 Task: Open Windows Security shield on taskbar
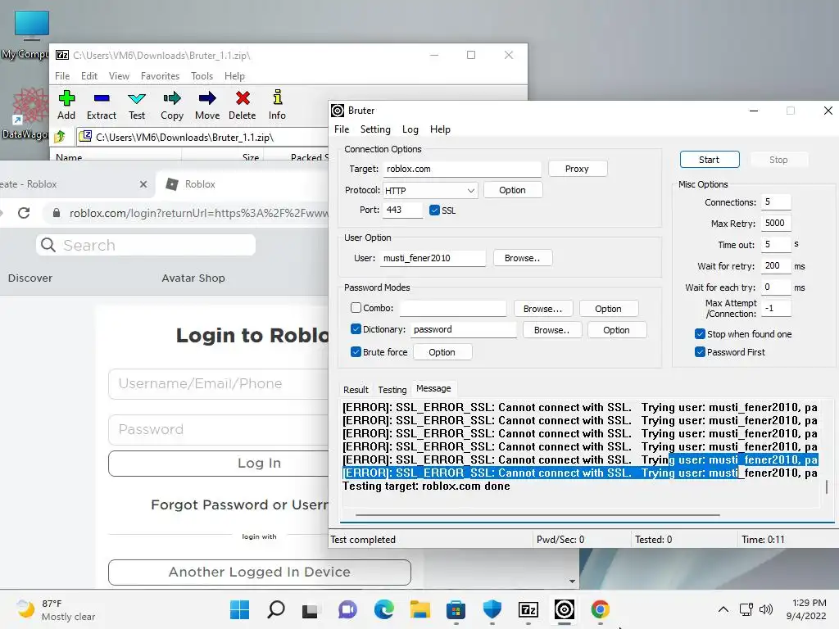[492, 609]
